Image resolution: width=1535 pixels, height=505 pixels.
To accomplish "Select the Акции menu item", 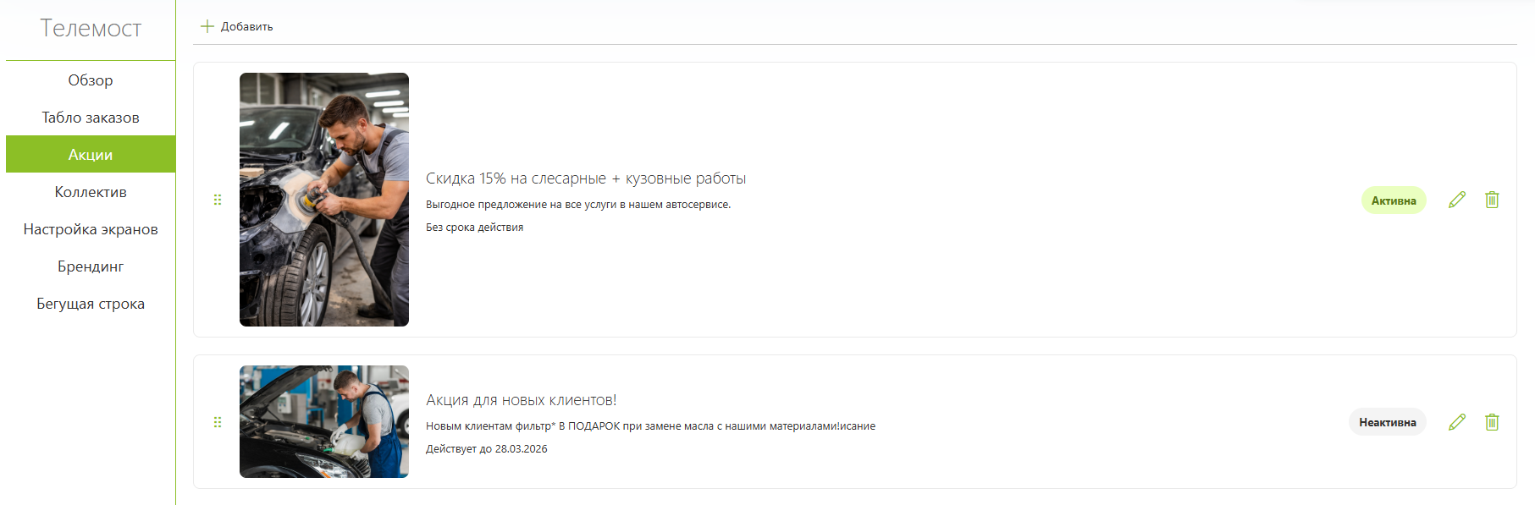I will [91, 154].
